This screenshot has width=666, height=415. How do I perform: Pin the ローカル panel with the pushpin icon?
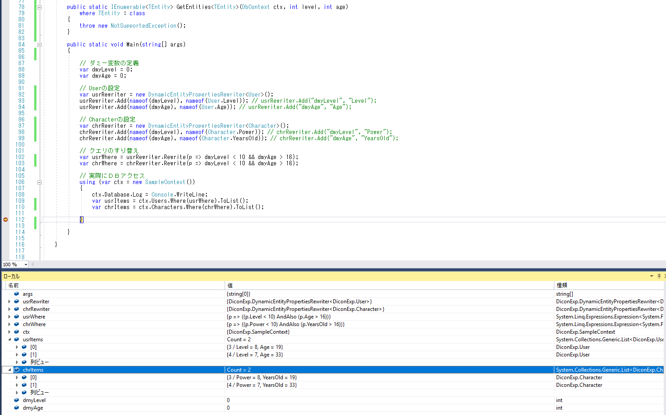[659, 276]
